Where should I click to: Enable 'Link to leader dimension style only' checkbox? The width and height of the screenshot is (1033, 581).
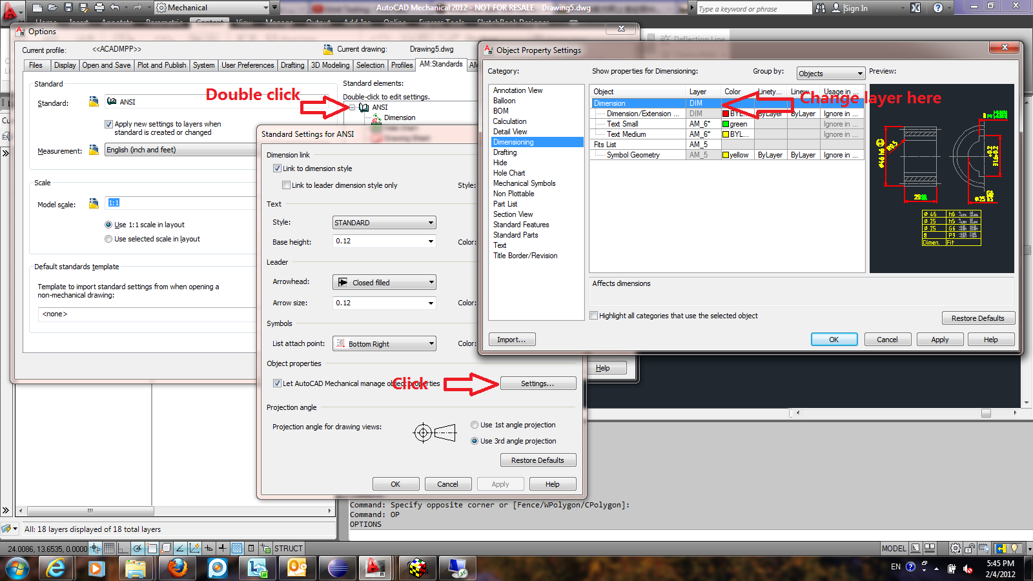286,185
